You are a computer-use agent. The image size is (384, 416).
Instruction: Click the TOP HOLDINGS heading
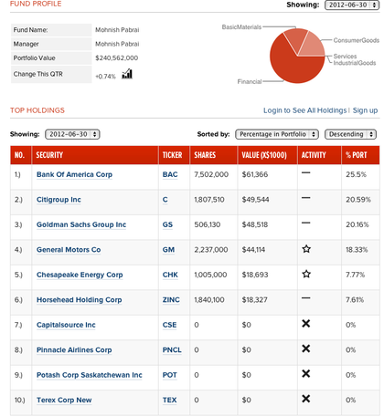coord(37,110)
